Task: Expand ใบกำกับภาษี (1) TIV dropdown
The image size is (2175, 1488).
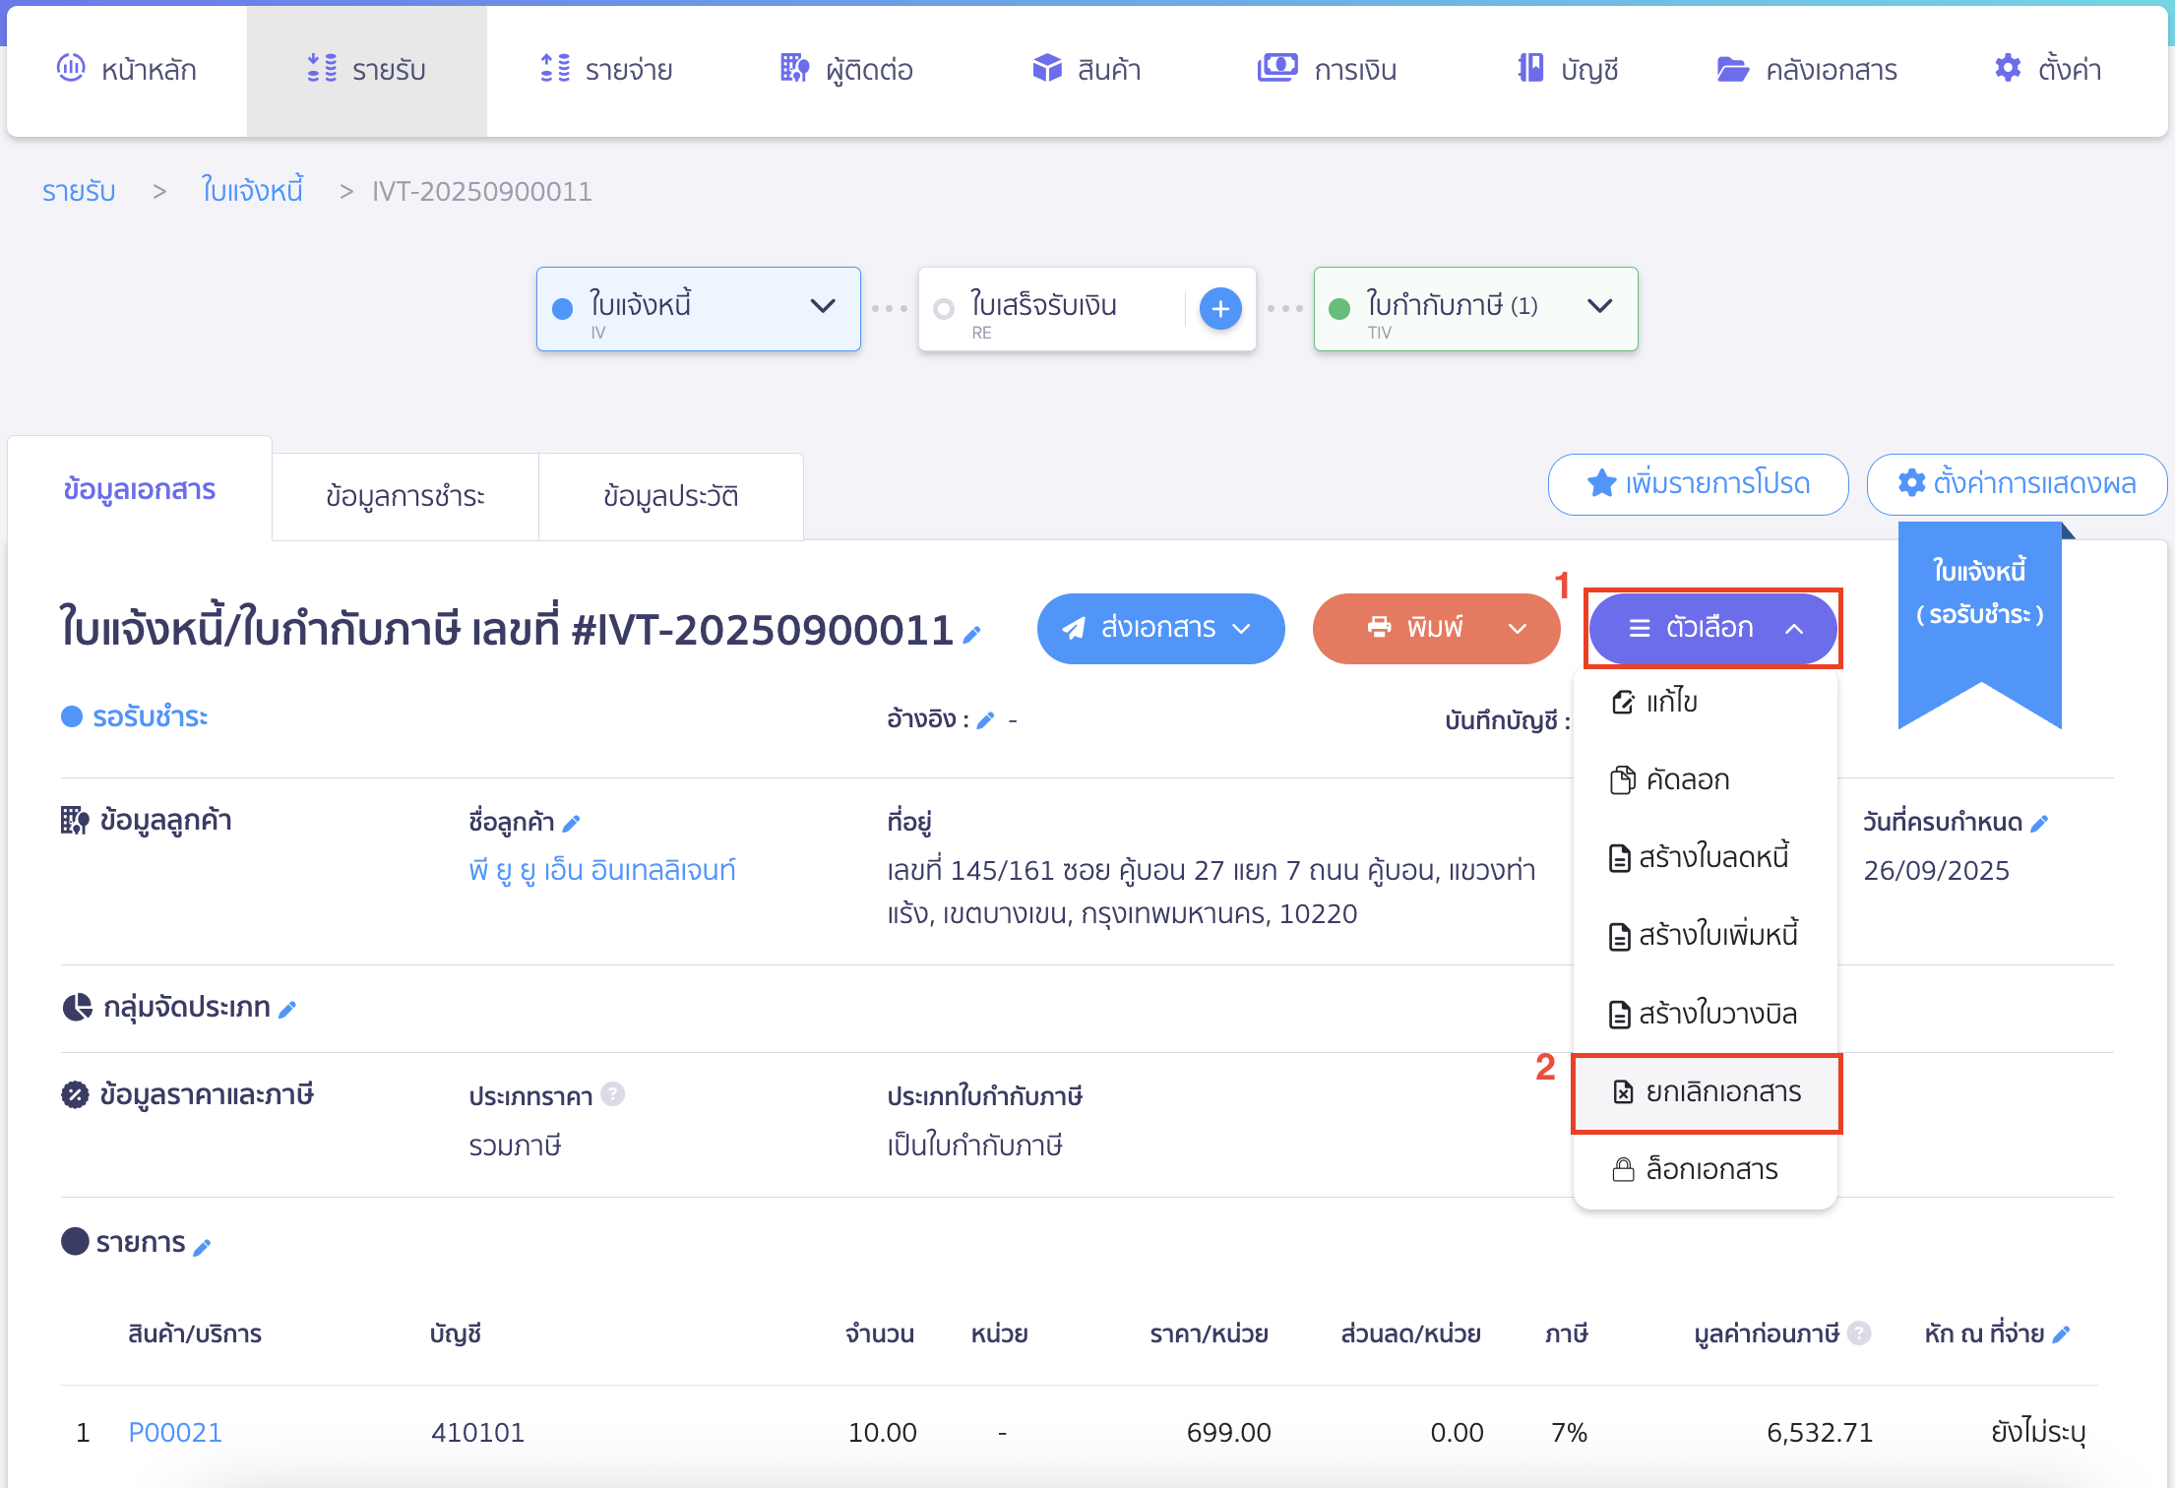Action: (1600, 306)
